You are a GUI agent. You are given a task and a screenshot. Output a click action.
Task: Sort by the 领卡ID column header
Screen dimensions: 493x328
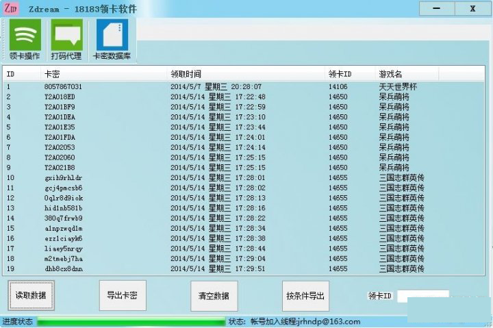(349, 73)
